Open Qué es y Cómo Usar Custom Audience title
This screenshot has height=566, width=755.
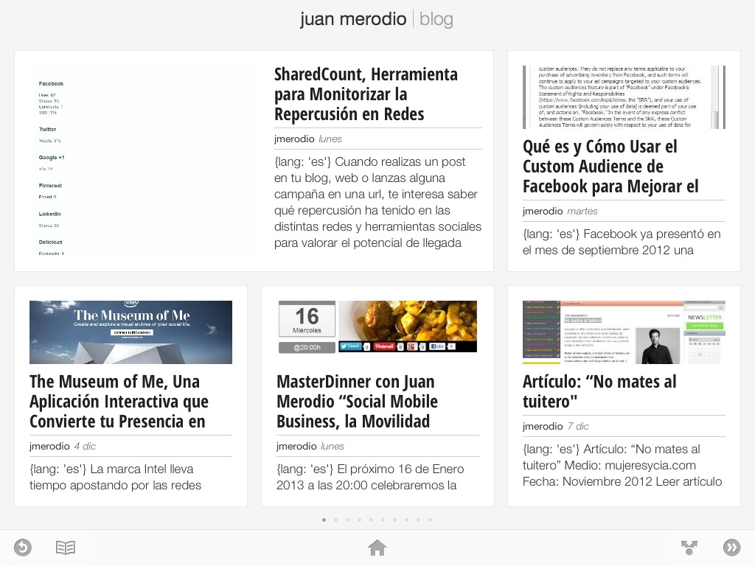(x=610, y=167)
